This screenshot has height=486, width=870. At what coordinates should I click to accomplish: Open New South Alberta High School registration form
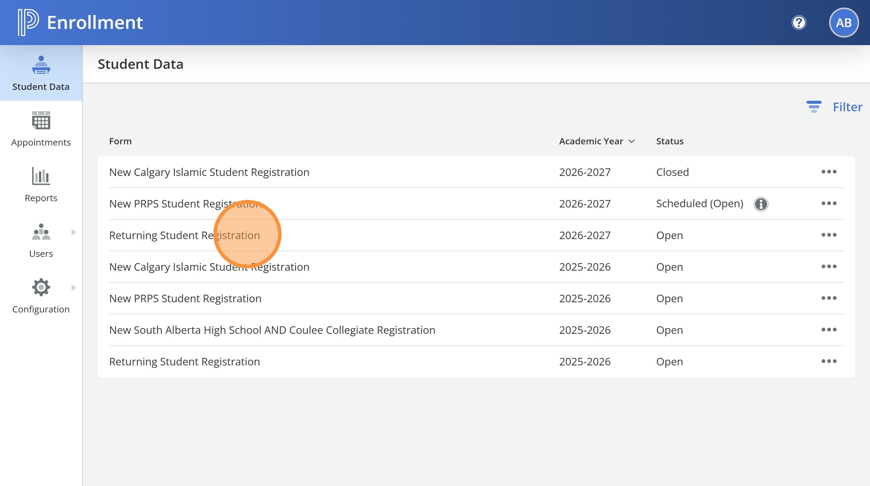272,330
